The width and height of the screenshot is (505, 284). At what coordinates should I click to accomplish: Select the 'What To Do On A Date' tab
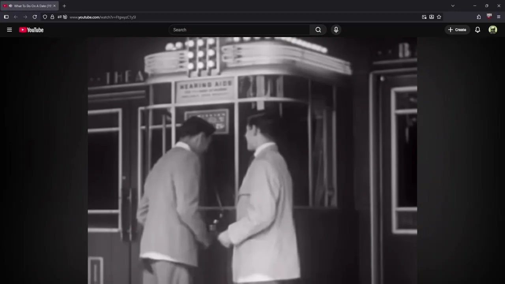[x=30, y=6]
